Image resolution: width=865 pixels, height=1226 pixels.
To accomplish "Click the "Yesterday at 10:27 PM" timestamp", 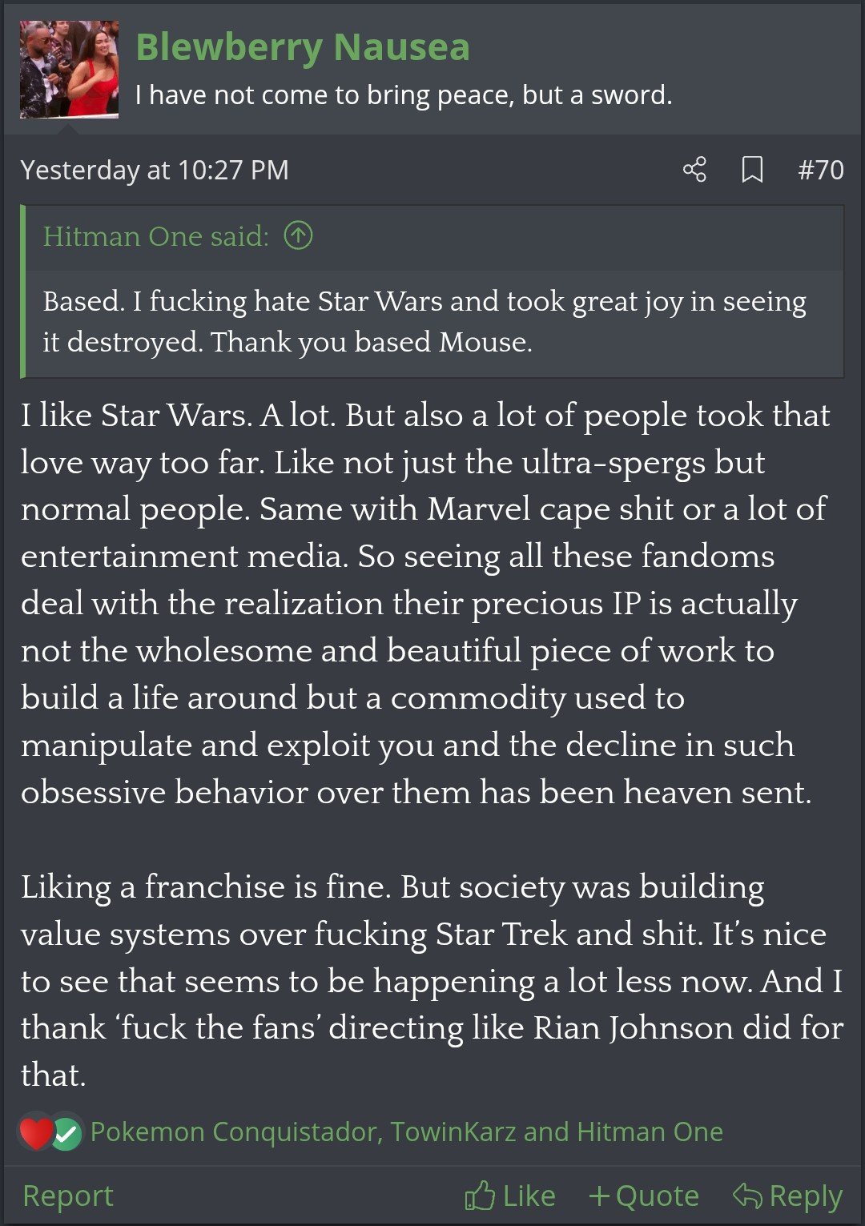I will click(x=155, y=170).
